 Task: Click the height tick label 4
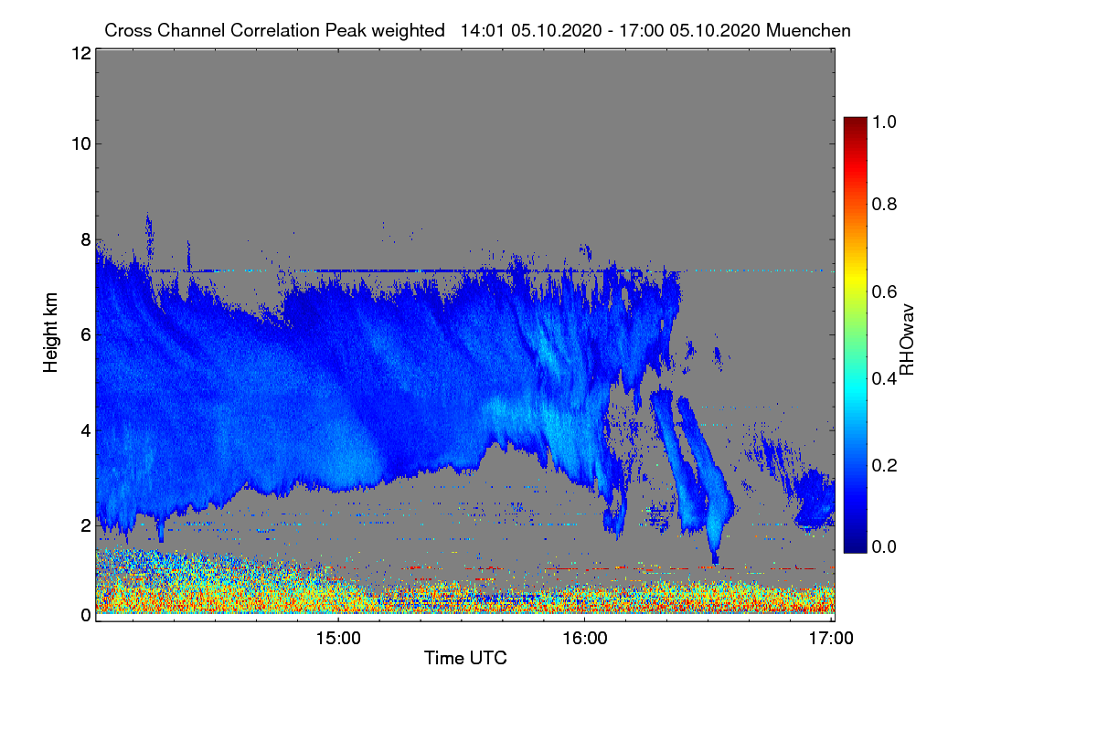pyautogui.click(x=86, y=429)
